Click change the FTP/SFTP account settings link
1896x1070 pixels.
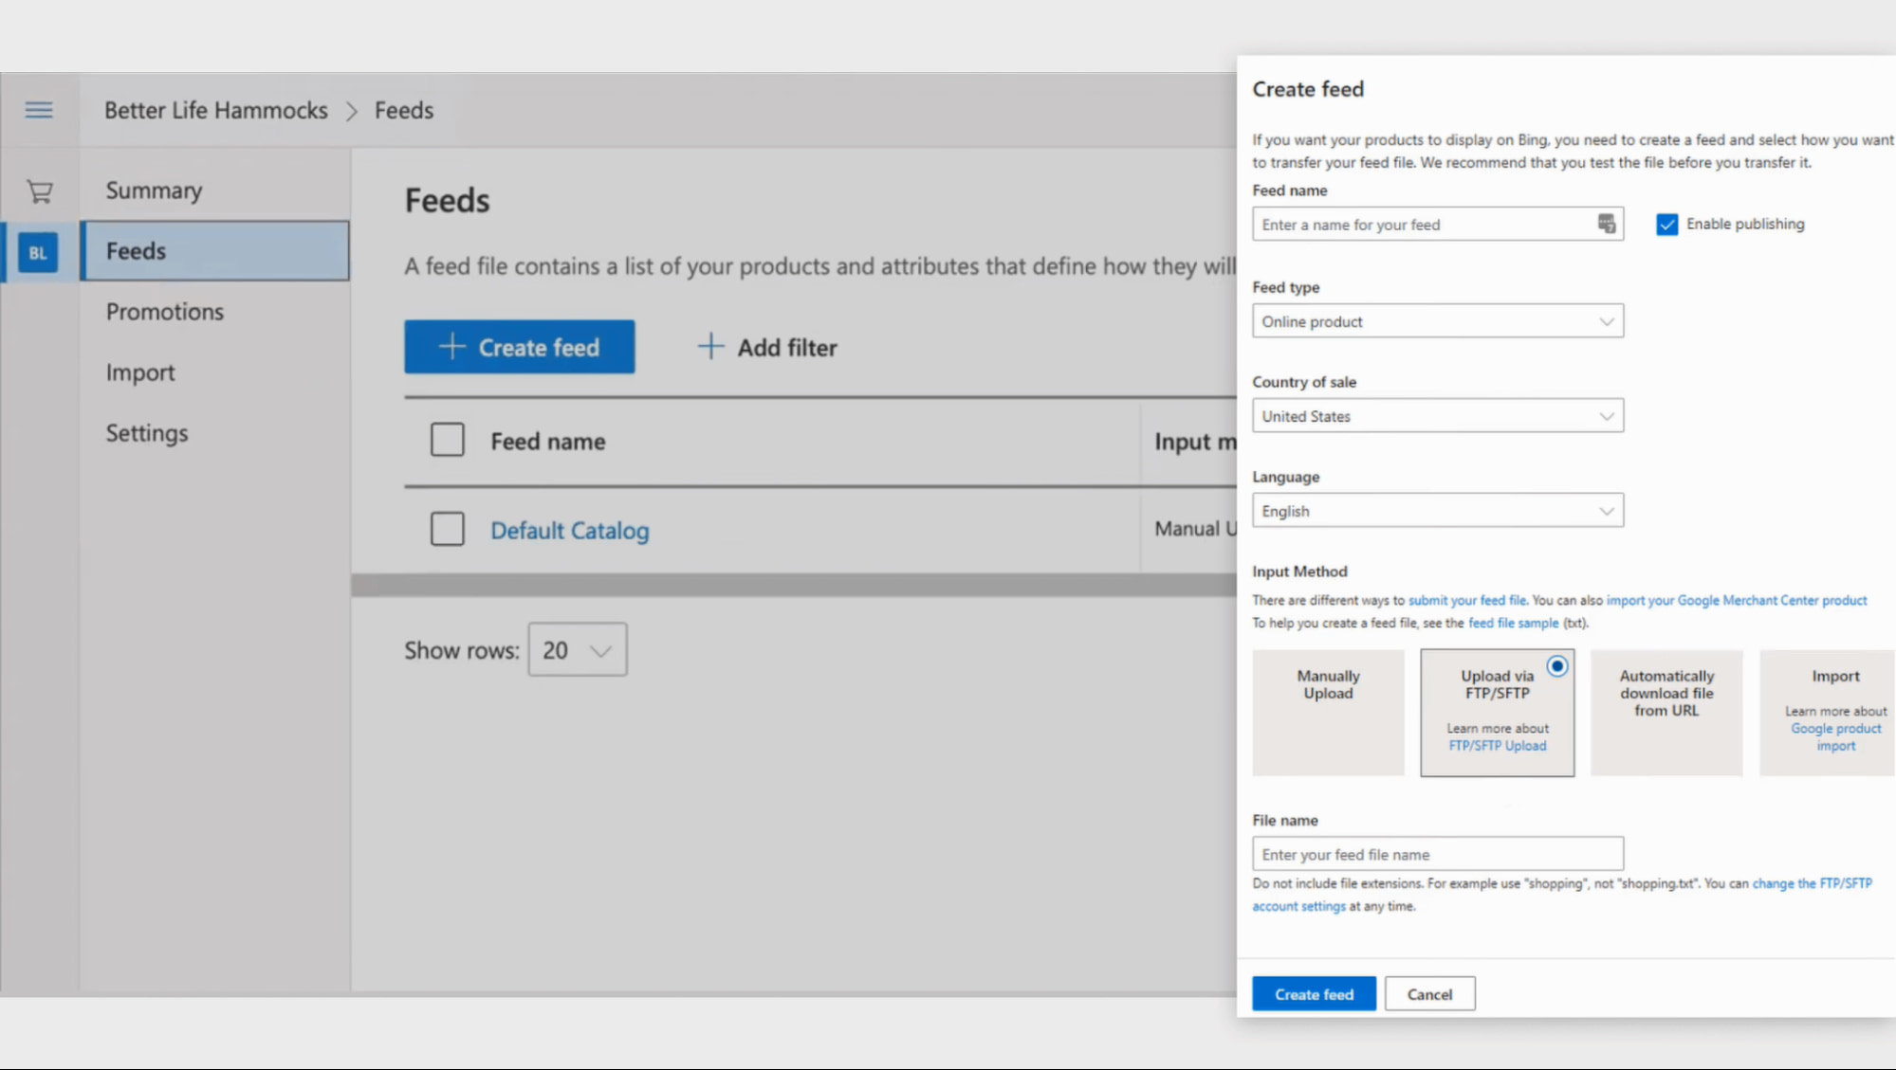pos(1812,883)
